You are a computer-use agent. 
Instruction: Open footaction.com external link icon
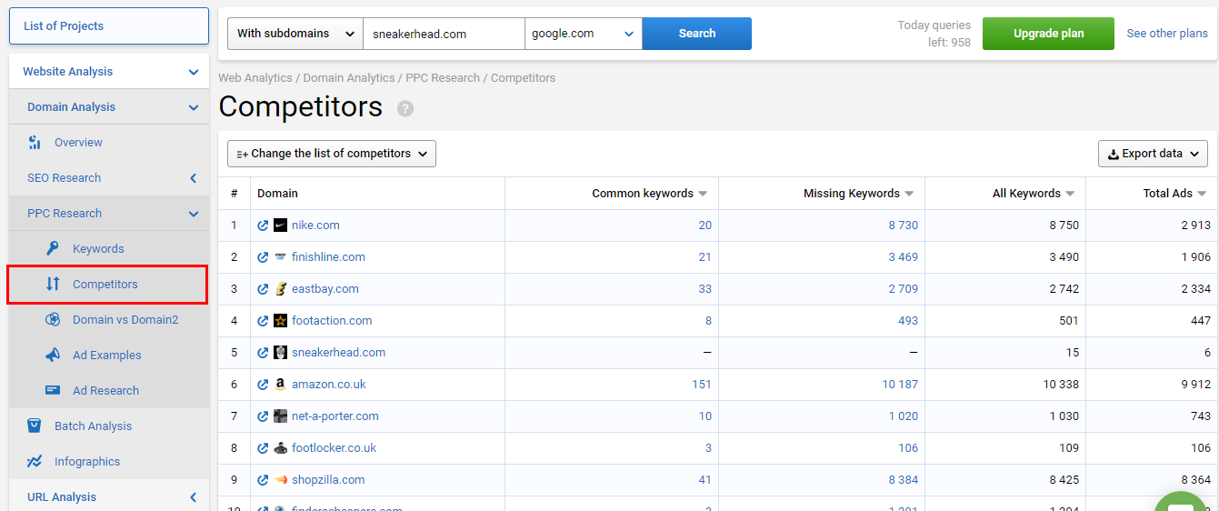pyautogui.click(x=263, y=321)
